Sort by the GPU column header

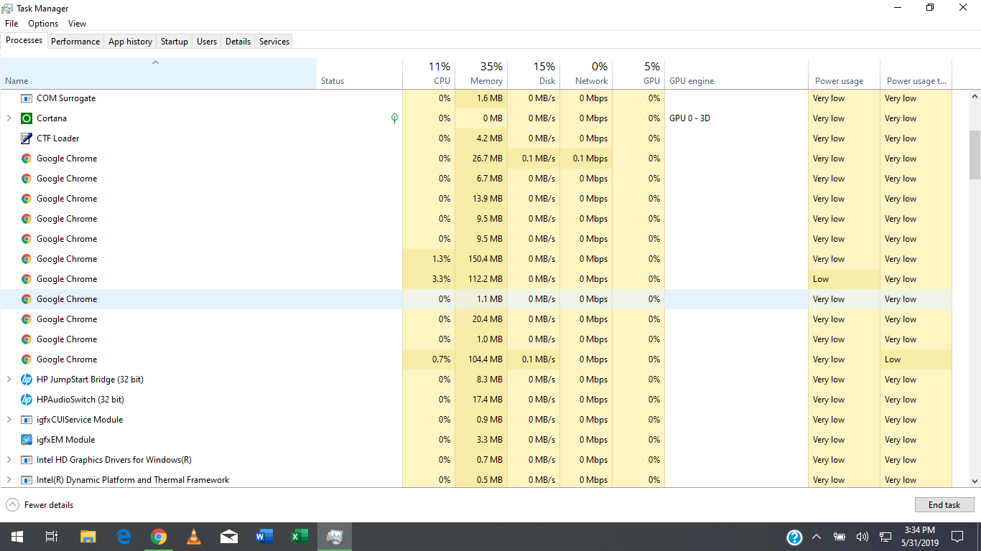pyautogui.click(x=638, y=74)
